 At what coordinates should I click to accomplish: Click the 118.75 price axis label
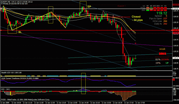[176, 69]
